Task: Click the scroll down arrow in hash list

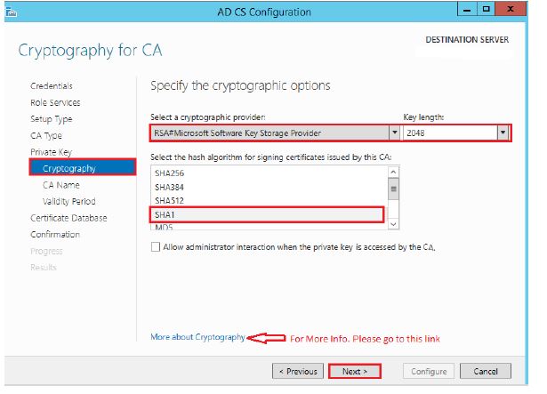Action: point(393,224)
